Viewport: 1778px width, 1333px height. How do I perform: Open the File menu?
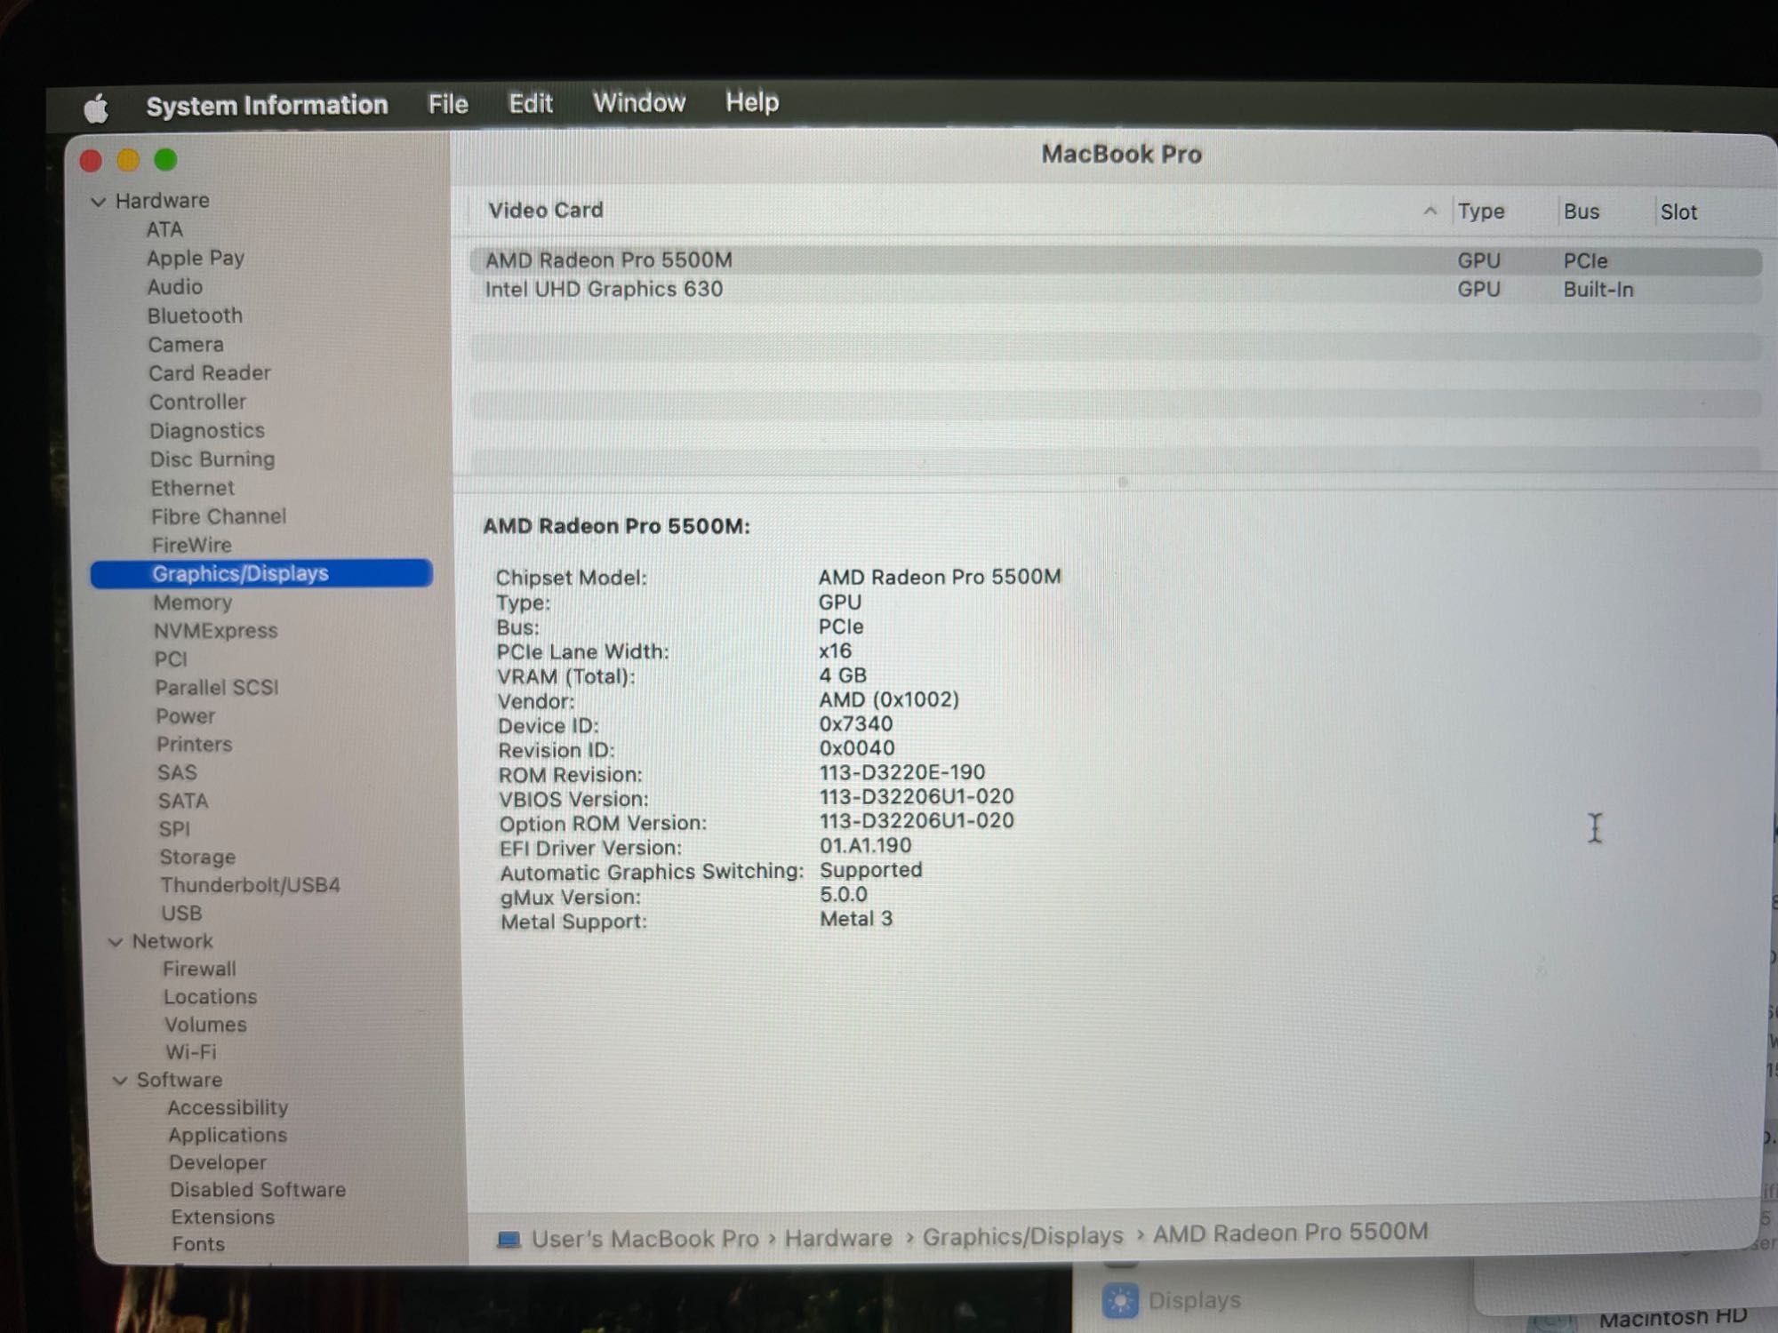point(448,104)
